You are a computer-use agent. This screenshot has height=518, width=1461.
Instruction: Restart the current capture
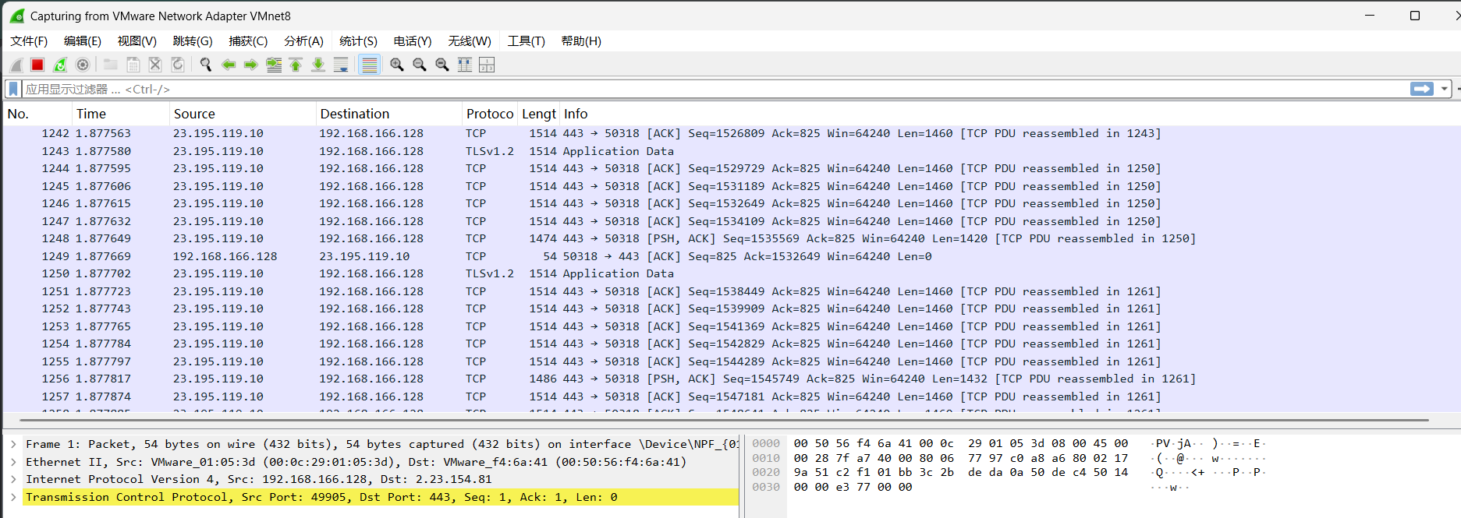(x=60, y=65)
